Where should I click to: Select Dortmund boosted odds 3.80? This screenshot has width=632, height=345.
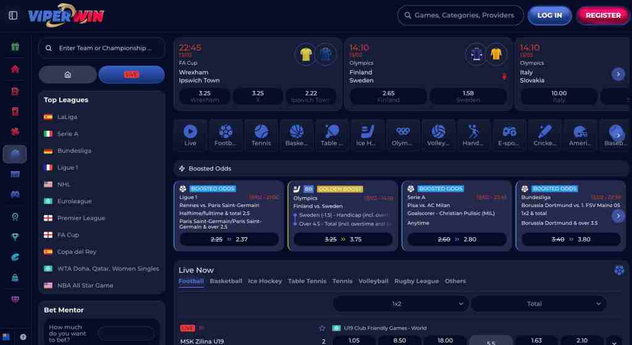click(571, 239)
